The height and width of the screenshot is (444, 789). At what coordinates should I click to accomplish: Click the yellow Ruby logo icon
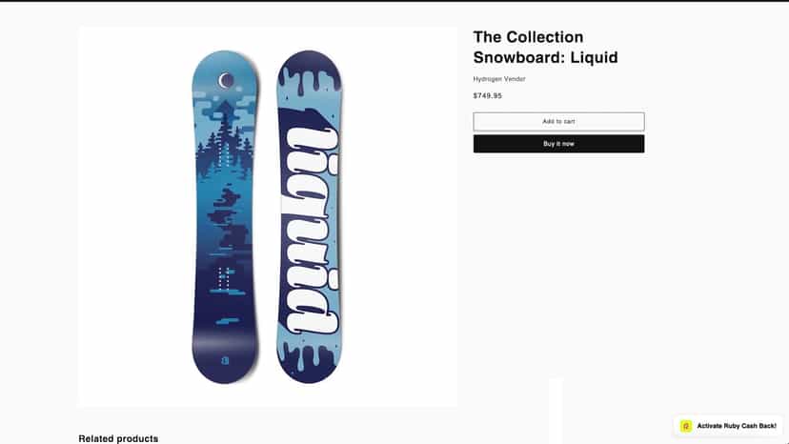click(x=686, y=426)
